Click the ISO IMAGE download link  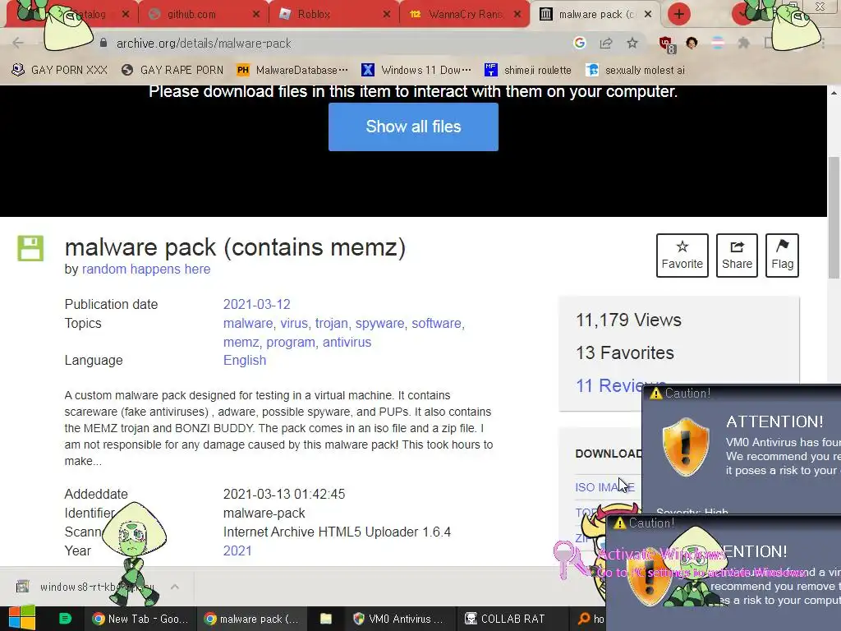click(604, 487)
